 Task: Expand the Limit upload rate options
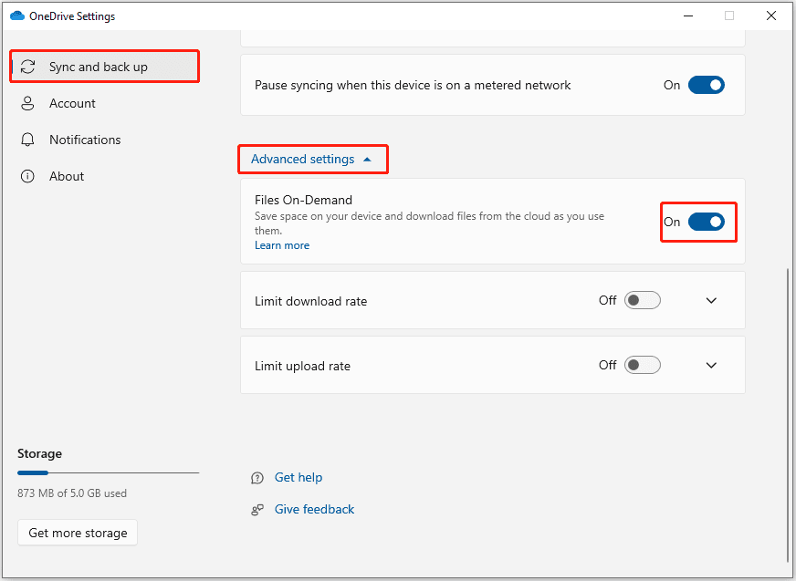pos(711,365)
